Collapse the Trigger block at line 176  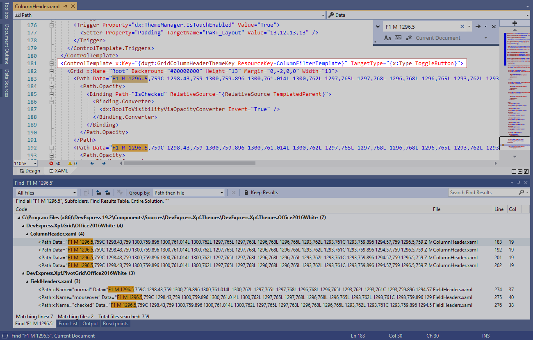(x=52, y=25)
